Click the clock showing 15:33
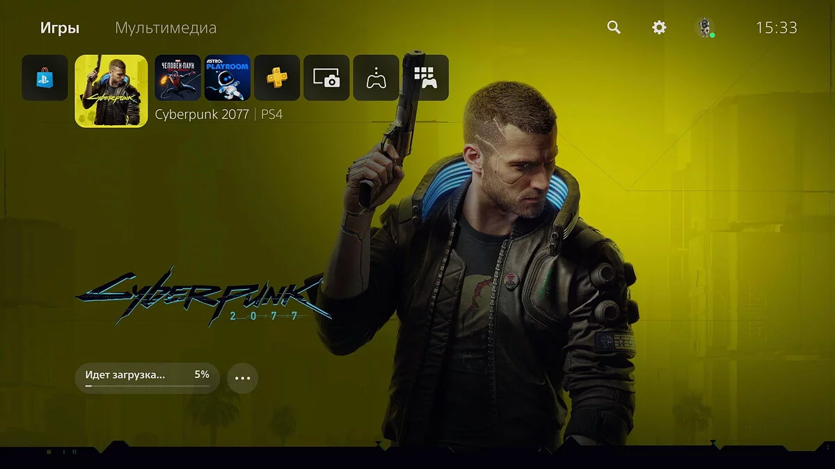This screenshot has width=835, height=469. 777,28
